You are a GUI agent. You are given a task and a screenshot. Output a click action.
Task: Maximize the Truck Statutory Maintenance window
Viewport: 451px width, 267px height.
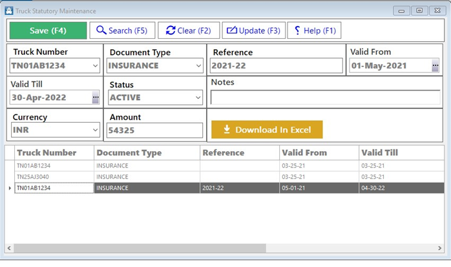pos(419,10)
